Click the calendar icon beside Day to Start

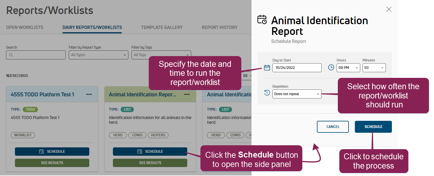(x=267, y=67)
